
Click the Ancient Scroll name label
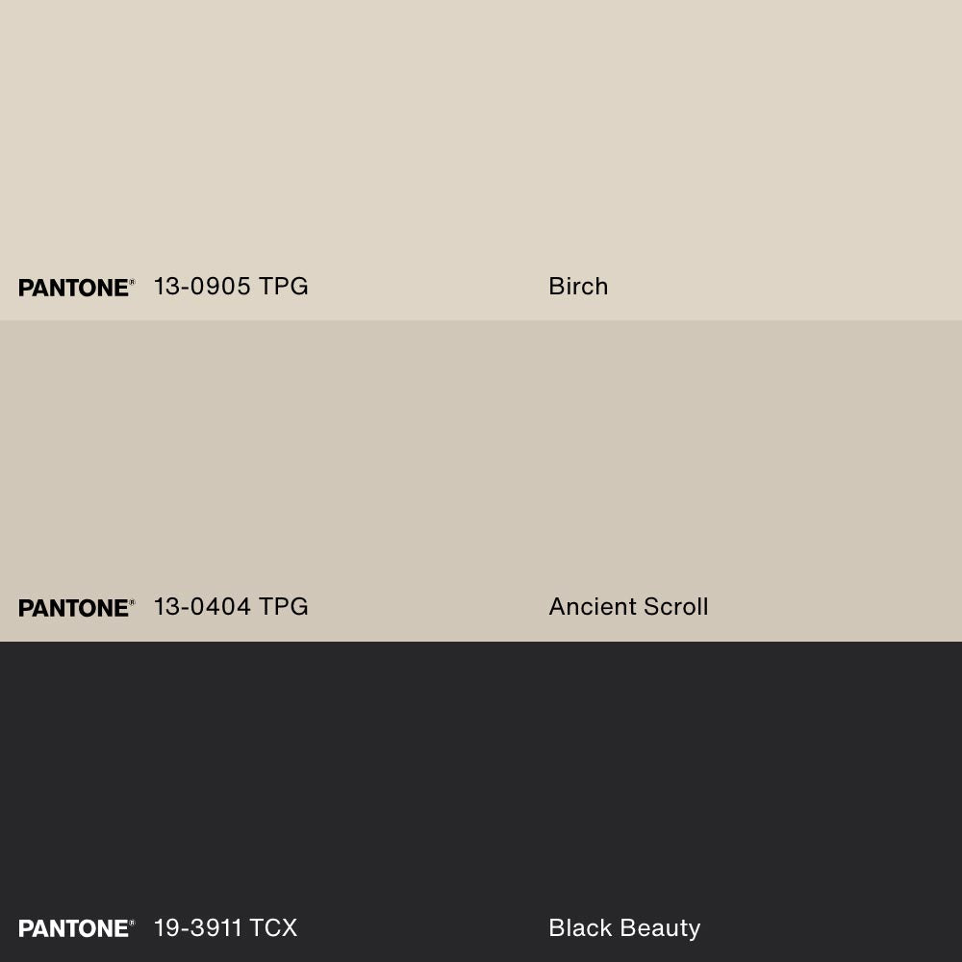[x=628, y=607]
